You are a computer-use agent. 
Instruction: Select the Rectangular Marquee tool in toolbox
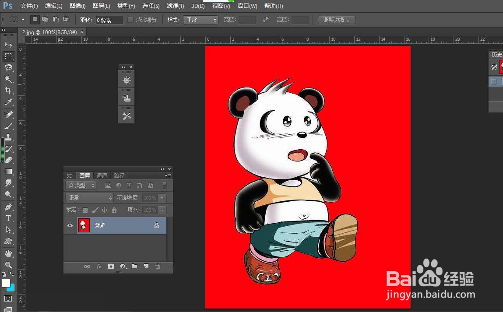pyautogui.click(x=8, y=56)
